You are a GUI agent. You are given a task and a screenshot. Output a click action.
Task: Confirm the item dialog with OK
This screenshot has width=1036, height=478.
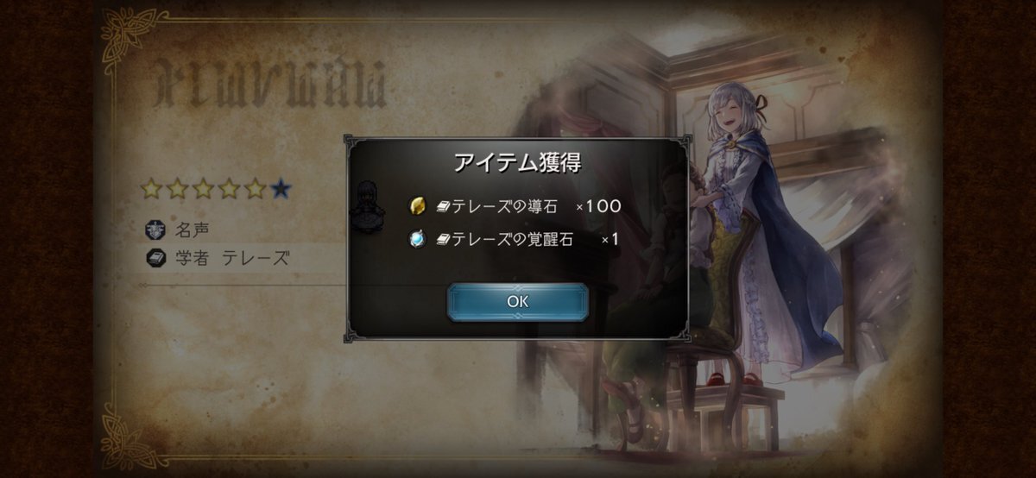coord(517,301)
